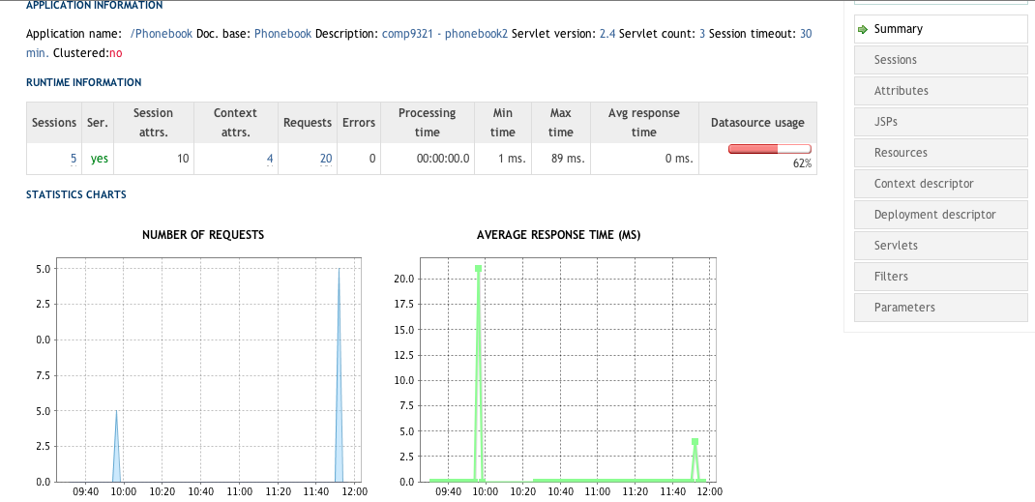The image size is (1035, 502).
Task: Click the Servlet count value 3
Action: (701, 33)
